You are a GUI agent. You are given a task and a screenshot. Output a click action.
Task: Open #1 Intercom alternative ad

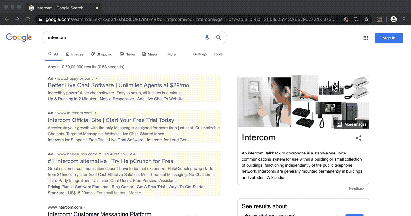(111, 161)
